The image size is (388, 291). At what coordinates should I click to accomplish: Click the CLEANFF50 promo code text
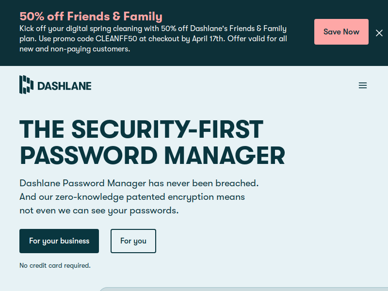click(116, 39)
